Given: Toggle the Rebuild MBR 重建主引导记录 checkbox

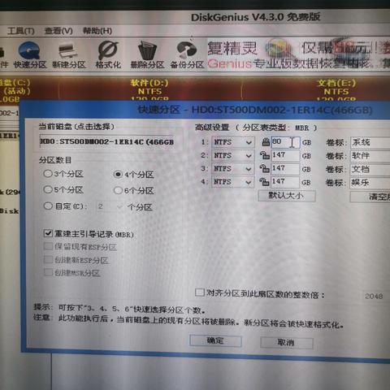Looking at the screenshot, I should [x=89, y=234].
